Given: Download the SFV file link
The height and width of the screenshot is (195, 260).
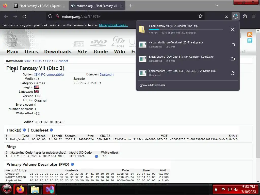Looking at the screenshot, I should tap(48, 61).
